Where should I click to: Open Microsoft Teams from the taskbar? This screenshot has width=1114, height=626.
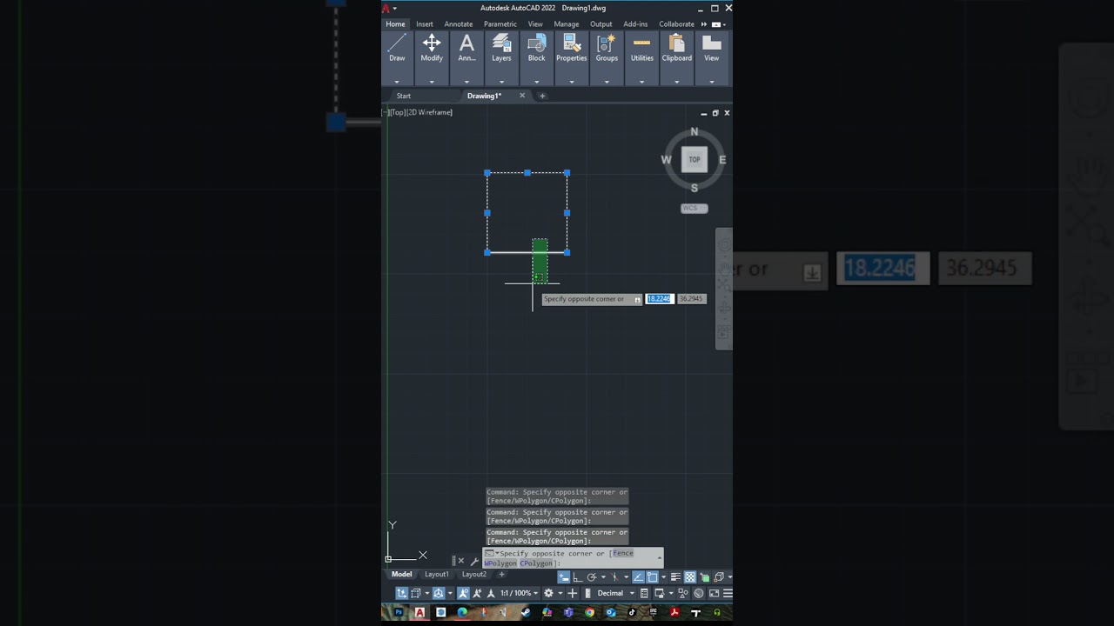click(x=568, y=612)
